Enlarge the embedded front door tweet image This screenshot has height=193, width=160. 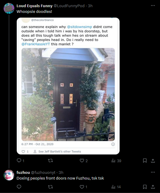click(x=68, y=95)
